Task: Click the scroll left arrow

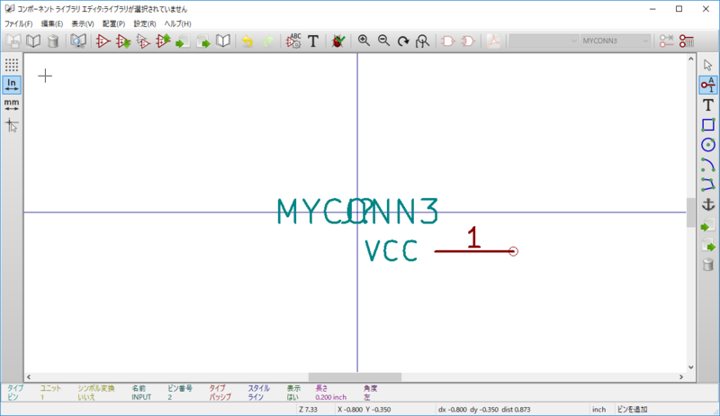Action: 29,377
